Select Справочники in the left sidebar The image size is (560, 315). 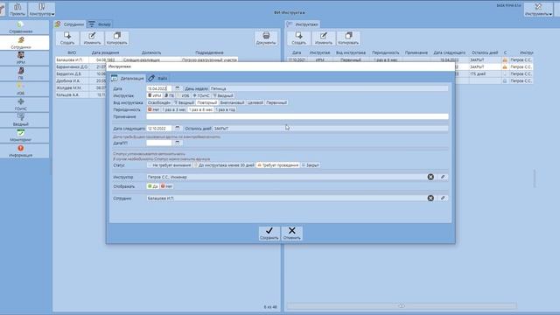[21, 27]
